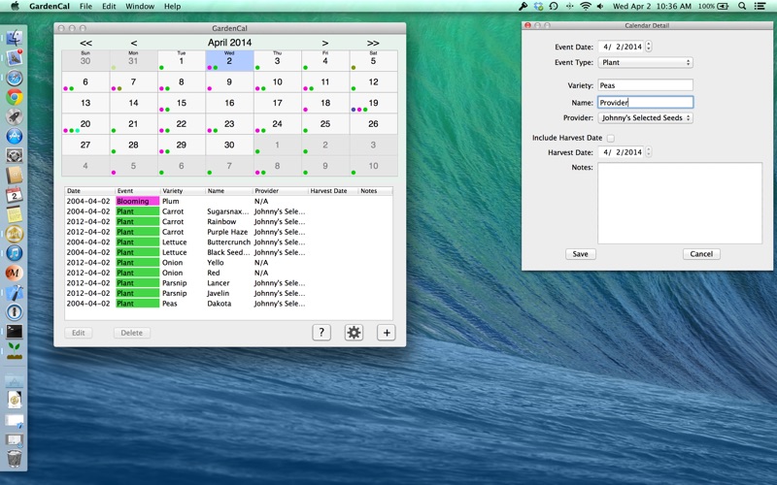The height and width of the screenshot is (485, 777).
Task: Click the GardenCal seedling dock icon
Action: pos(15,351)
